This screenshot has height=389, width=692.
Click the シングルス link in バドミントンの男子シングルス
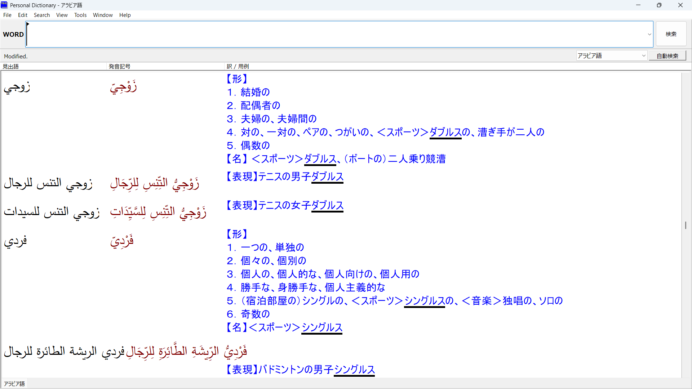354,370
